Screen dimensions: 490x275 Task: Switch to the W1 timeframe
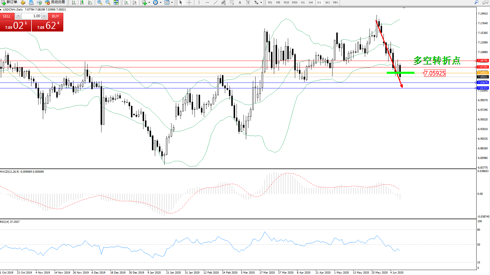[327, 2]
